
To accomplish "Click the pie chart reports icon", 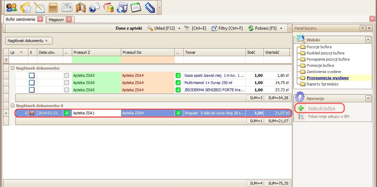I will click(x=108, y=7).
